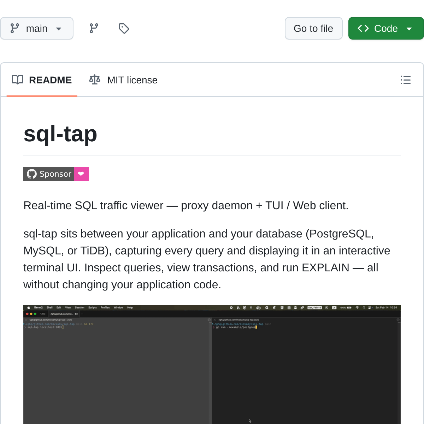This screenshot has height=424, width=424.
Task: Open the terminal demo GIF
Action: (x=212, y=364)
